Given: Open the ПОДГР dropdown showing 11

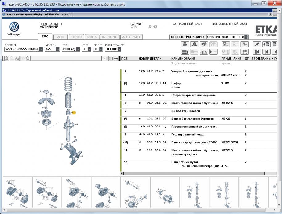Looking at the screenshot, I should click(x=101, y=49).
